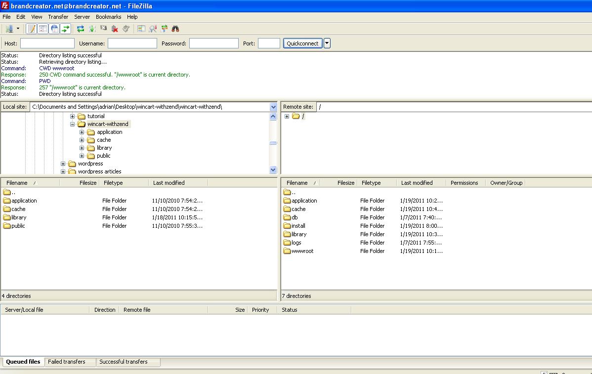Toggle the remote directory tree display
Image resolution: width=592 pixels, height=374 pixels.
[x=54, y=29]
